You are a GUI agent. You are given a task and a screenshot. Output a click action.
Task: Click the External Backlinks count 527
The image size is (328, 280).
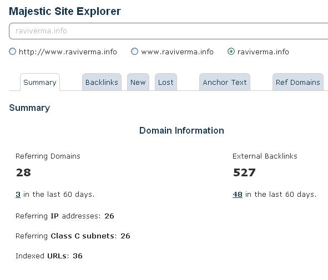tap(244, 172)
